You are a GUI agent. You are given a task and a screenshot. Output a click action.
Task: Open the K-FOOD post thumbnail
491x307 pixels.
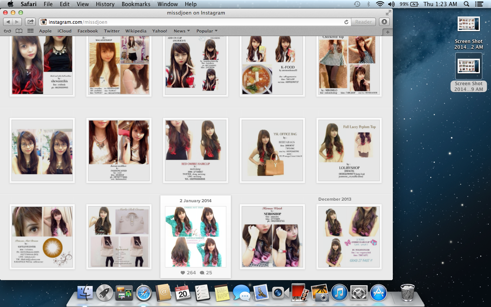272,64
